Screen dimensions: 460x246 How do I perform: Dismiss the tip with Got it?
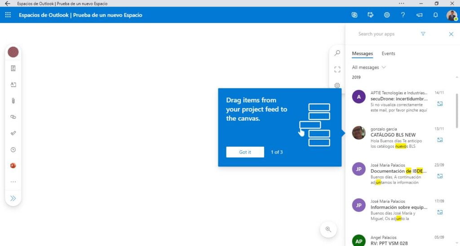245,152
